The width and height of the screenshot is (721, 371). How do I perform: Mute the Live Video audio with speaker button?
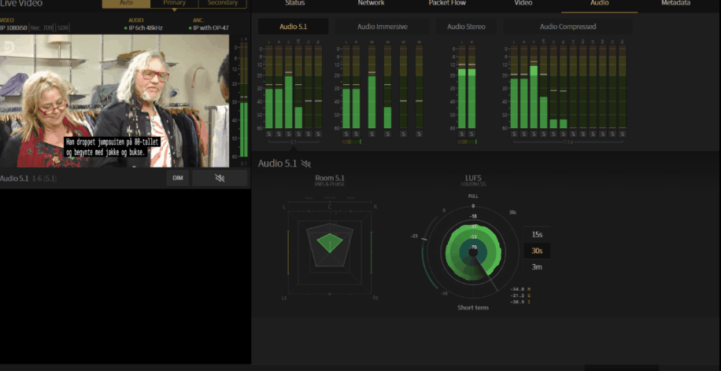220,178
